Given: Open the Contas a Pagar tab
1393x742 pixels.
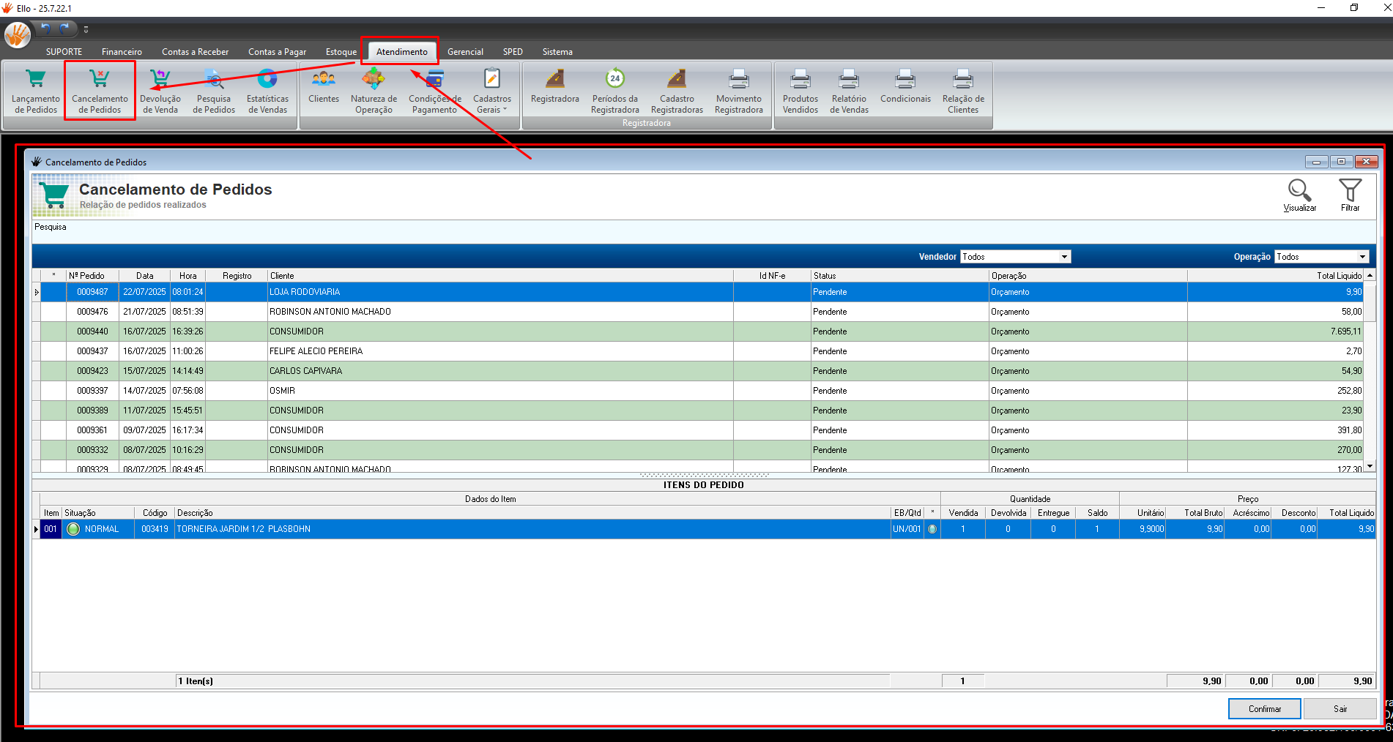Looking at the screenshot, I should click(x=277, y=52).
